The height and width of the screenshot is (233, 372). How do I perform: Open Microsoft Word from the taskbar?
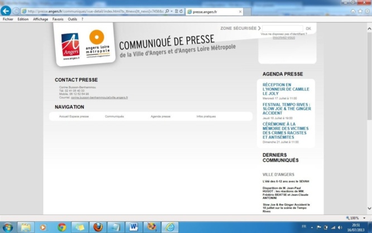click(x=134, y=227)
